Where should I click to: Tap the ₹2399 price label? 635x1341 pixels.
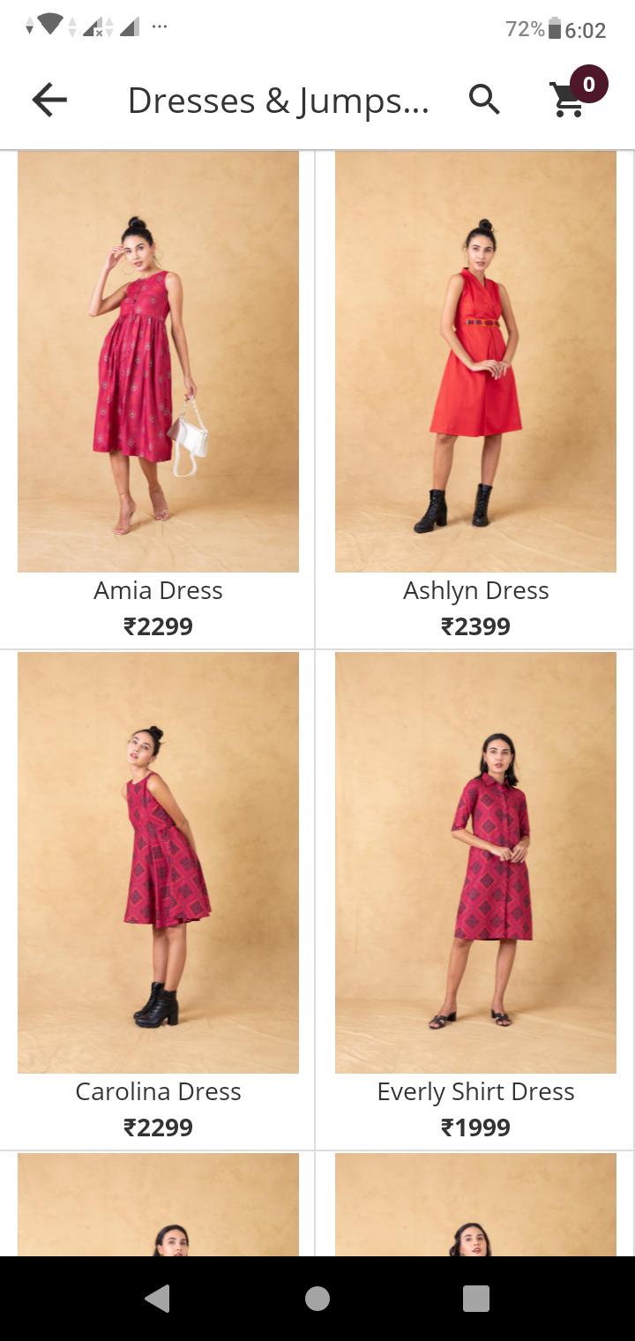click(x=475, y=626)
